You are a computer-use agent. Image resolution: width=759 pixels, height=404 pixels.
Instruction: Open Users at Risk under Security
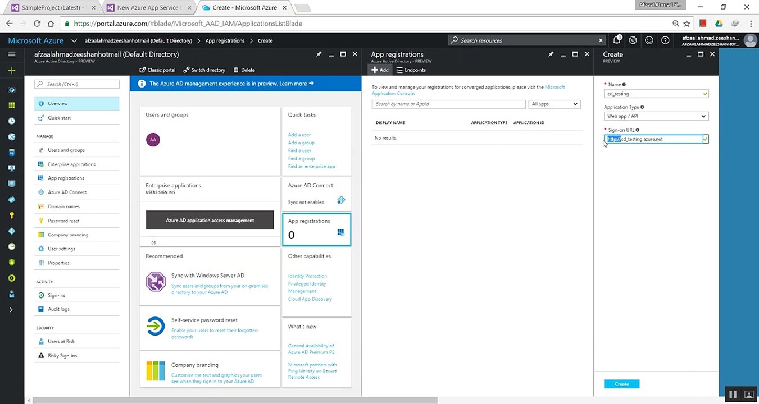click(x=76, y=342)
